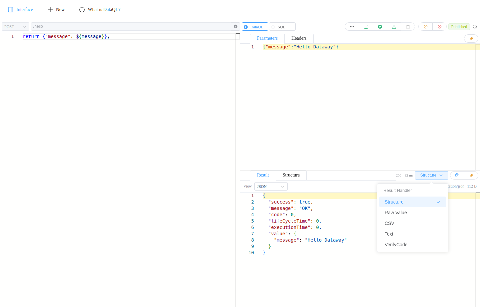Click the /hello path input field
This screenshot has height=307, width=480.
coord(131,26)
